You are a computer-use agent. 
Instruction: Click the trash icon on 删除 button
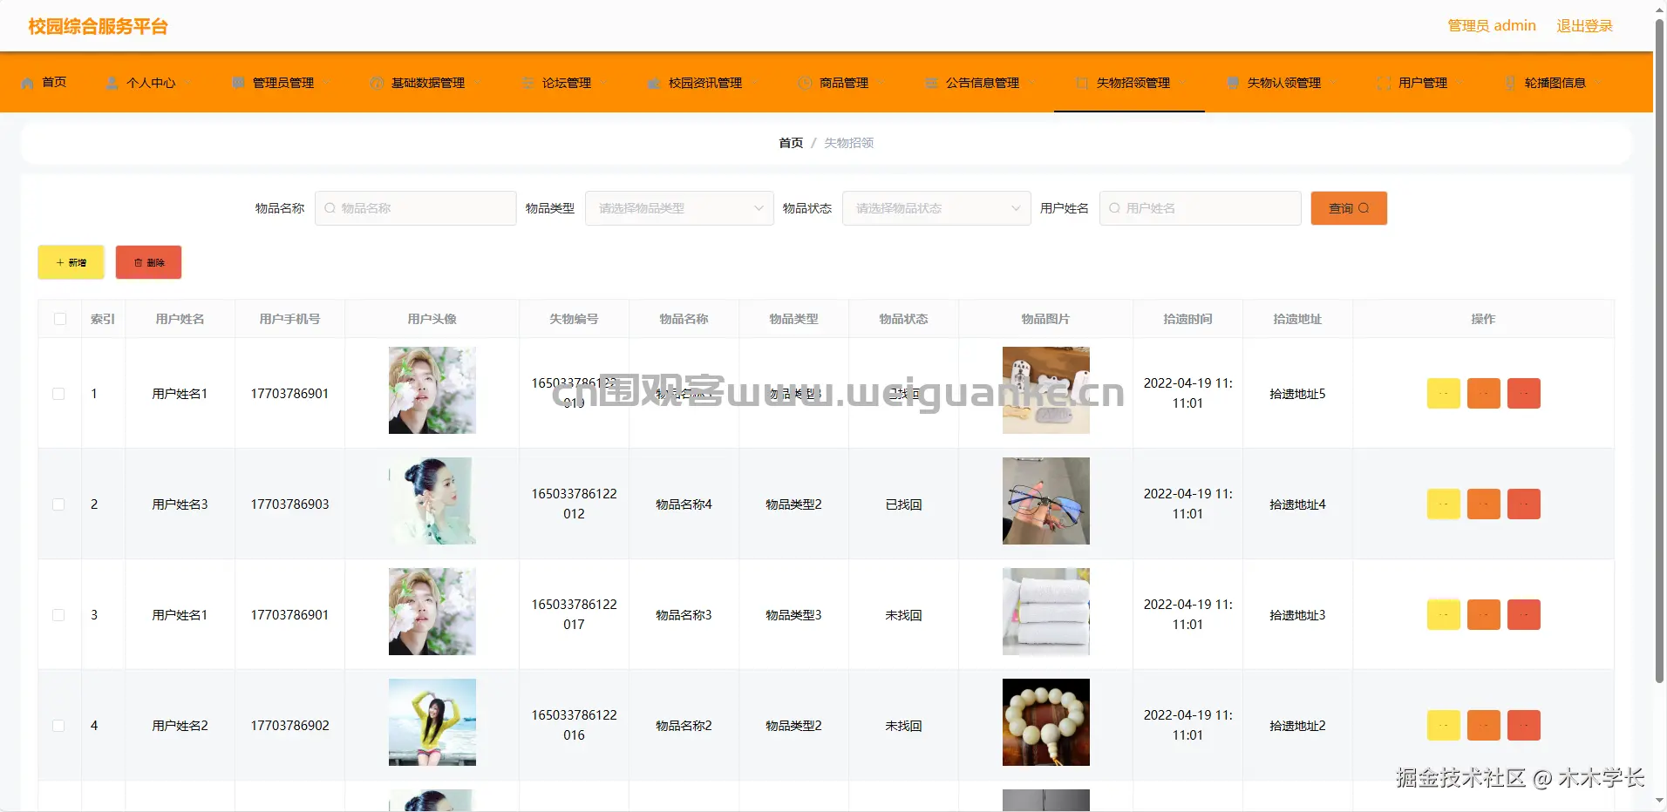coord(139,261)
